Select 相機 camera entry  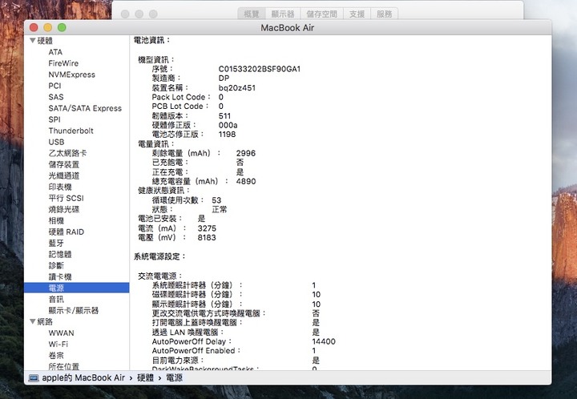point(56,220)
